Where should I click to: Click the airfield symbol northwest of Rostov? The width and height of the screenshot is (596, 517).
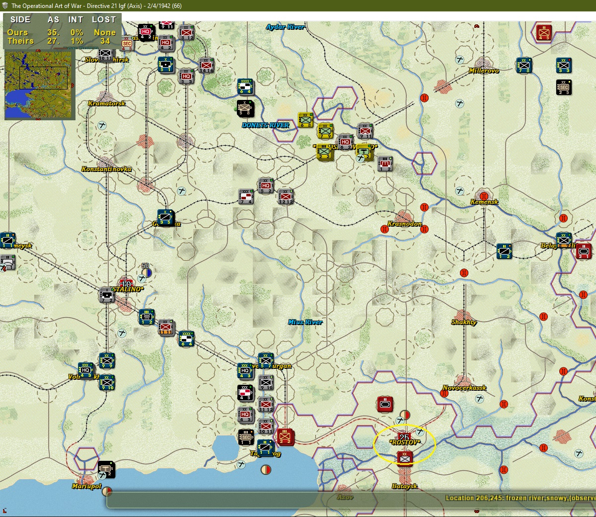(x=399, y=421)
